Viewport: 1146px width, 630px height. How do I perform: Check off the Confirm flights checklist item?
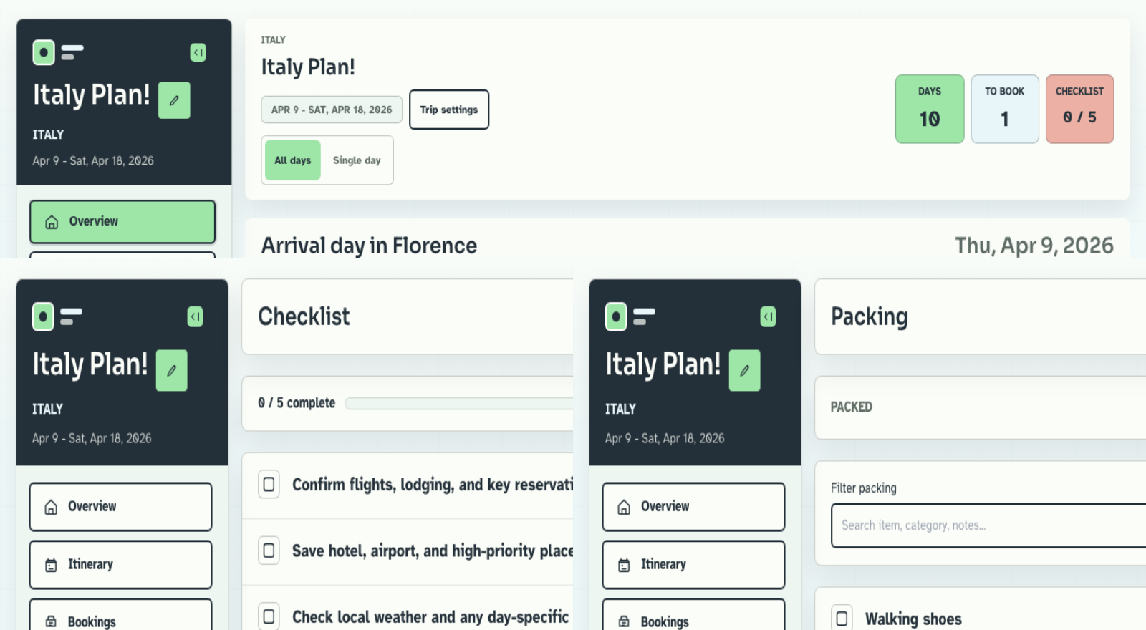point(269,484)
